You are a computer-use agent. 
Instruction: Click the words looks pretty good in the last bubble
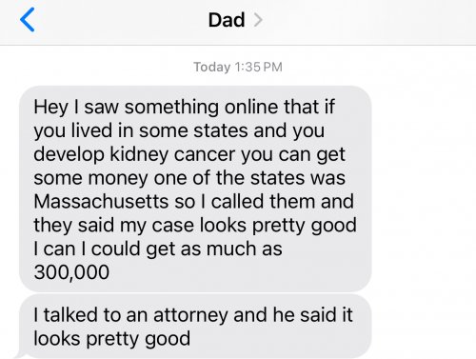click(112, 339)
